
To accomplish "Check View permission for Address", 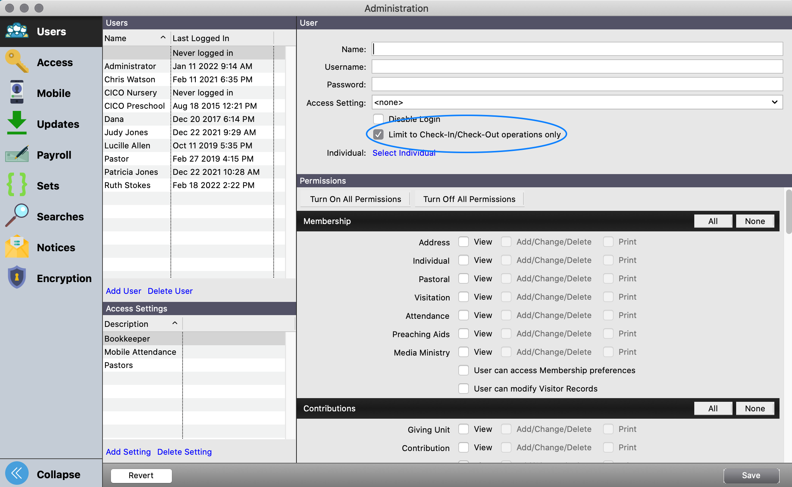I will (464, 242).
